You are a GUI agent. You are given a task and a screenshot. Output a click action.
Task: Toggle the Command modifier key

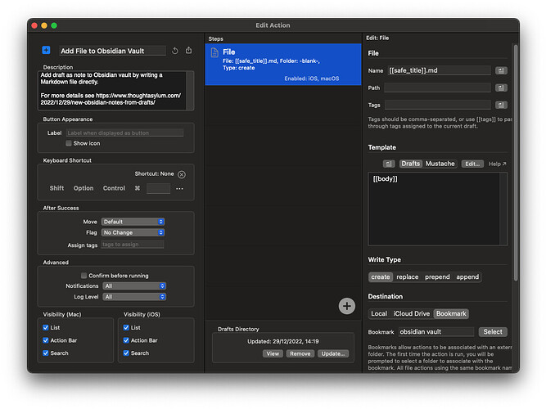(138, 188)
